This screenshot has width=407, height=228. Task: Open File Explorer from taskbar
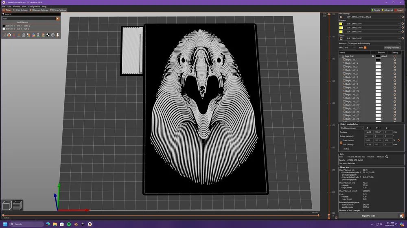[x=55, y=224]
